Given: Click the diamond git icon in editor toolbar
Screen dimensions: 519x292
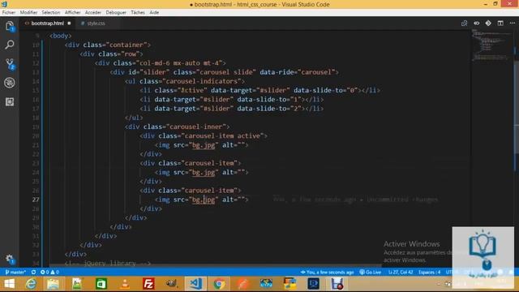Looking at the screenshot, I should coord(488,24).
